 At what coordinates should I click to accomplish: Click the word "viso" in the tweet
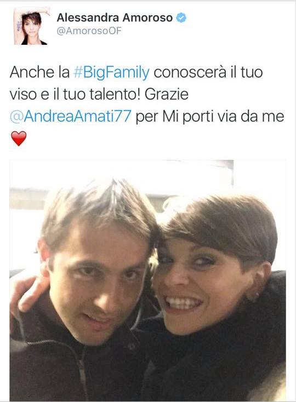pos(23,95)
